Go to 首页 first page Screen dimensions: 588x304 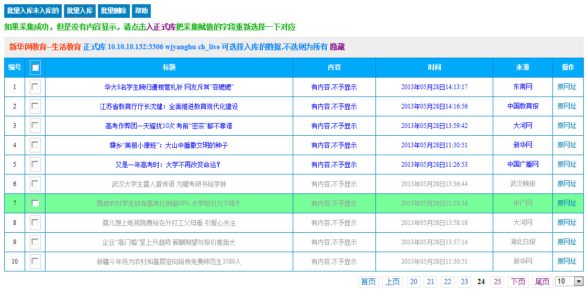369,282
